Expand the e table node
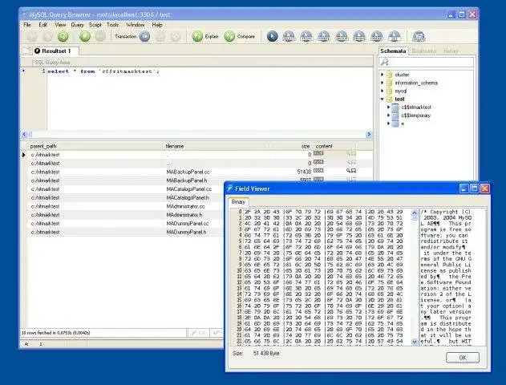 (x=389, y=124)
